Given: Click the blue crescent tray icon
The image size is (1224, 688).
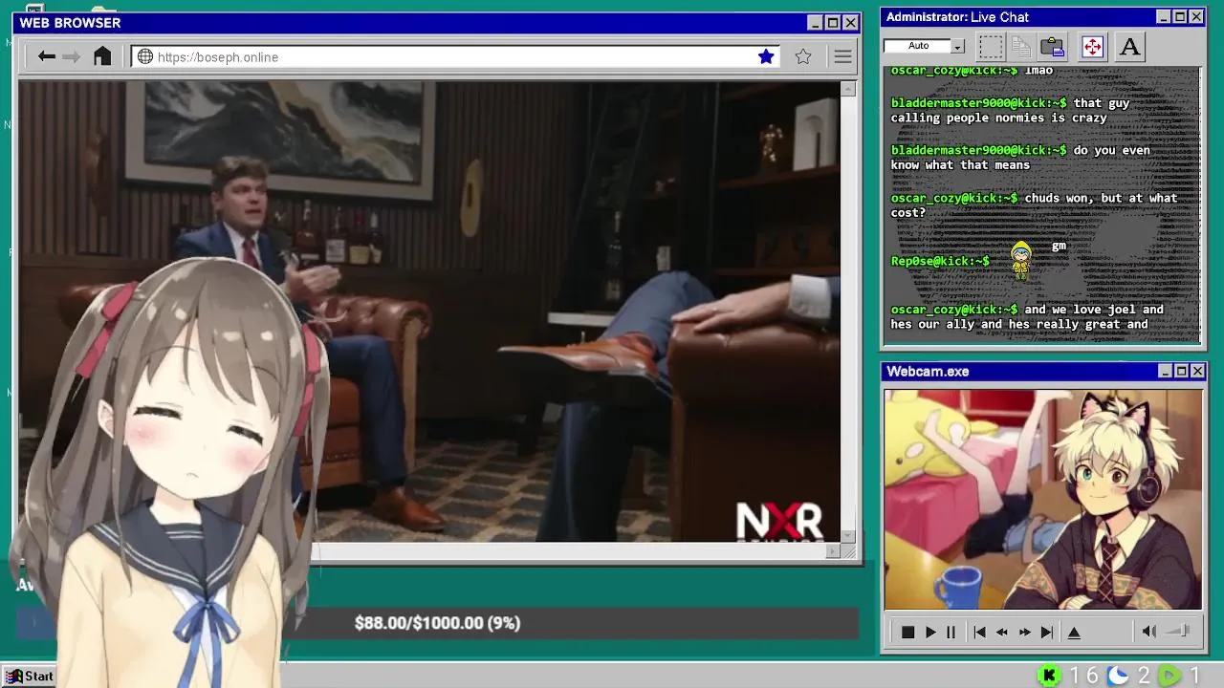Looking at the screenshot, I should click(1117, 676).
